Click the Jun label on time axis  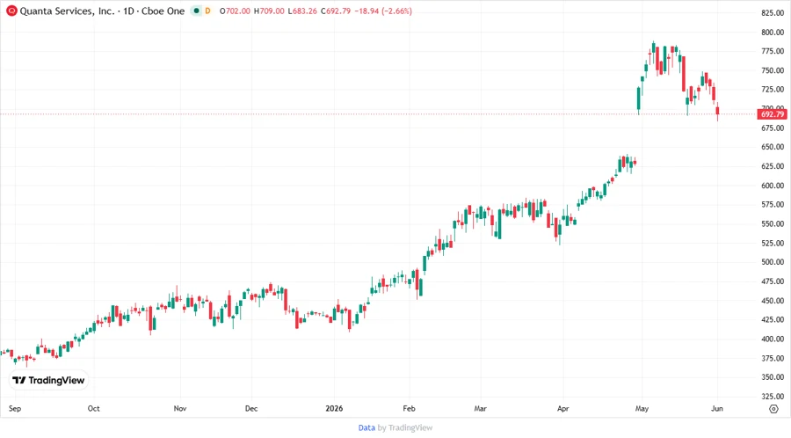pos(717,408)
